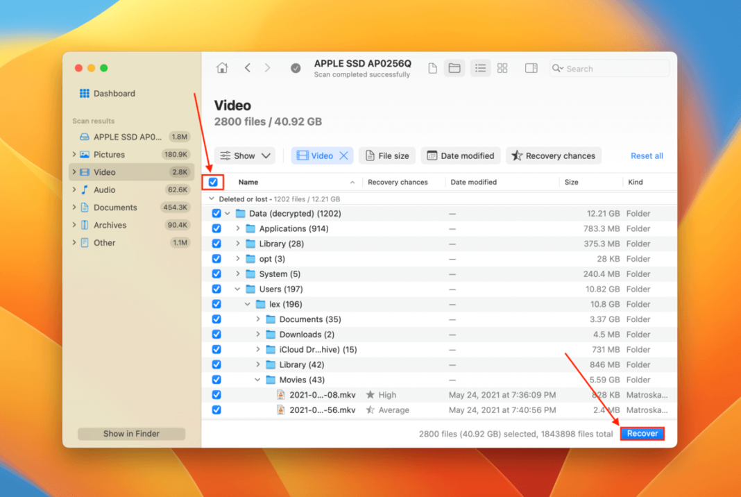Click the Recover button
The width and height of the screenshot is (741, 497).
(641, 433)
